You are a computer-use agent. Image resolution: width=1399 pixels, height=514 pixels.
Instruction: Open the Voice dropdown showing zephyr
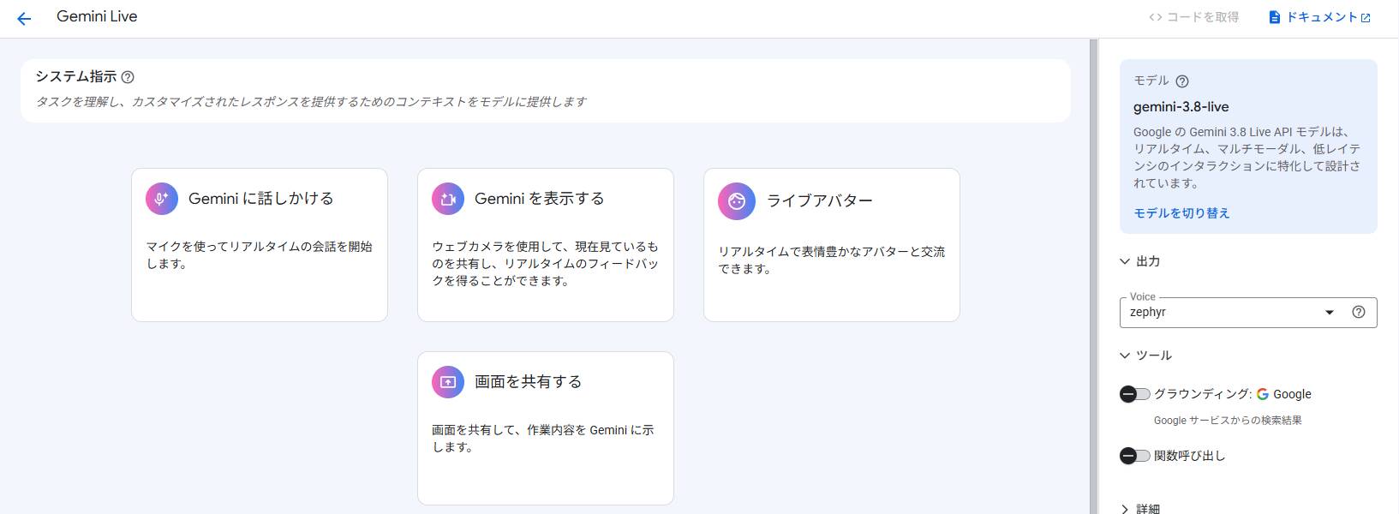pos(1248,313)
